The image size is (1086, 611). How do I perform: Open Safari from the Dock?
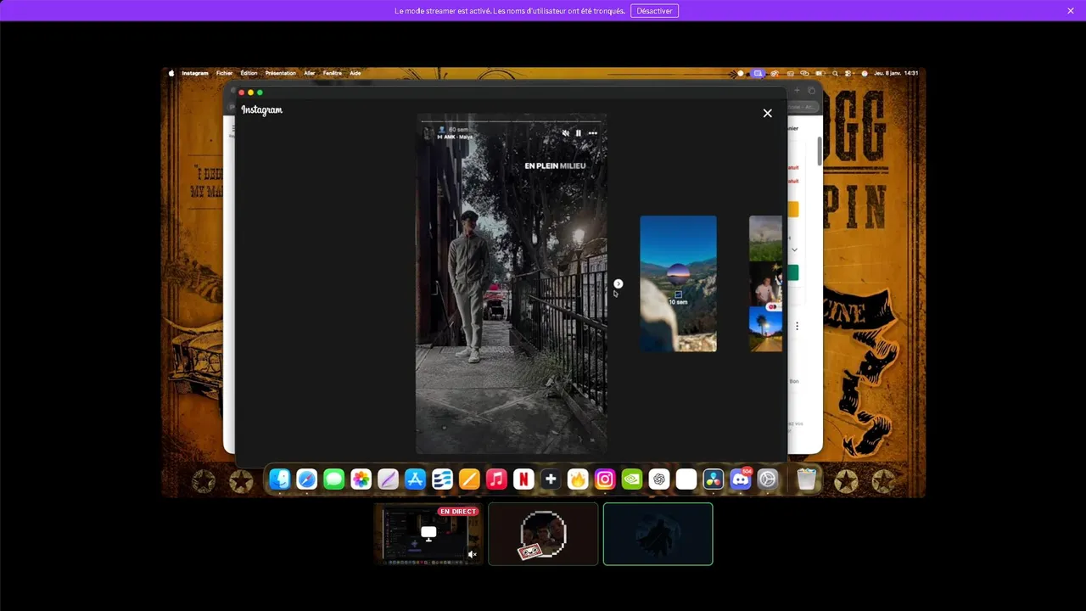306,479
